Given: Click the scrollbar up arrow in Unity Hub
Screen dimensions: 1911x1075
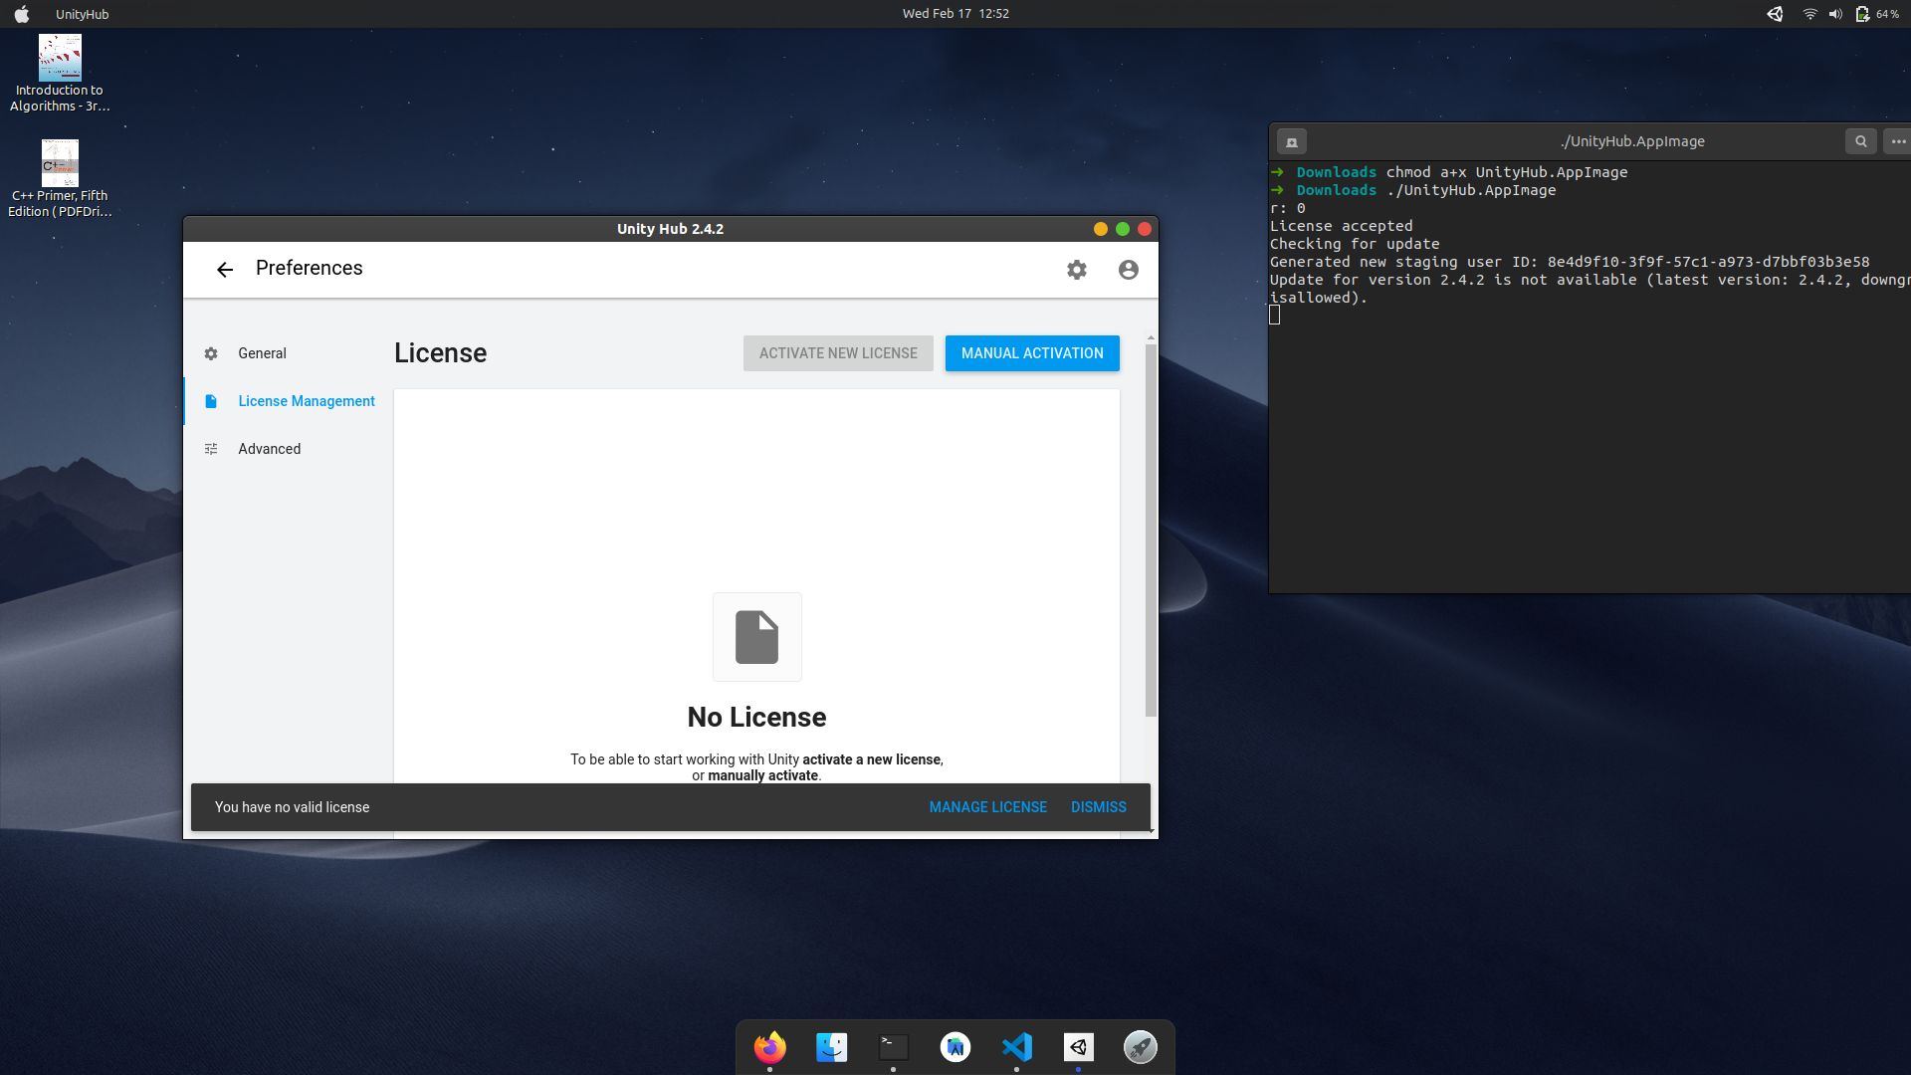Looking at the screenshot, I should pos(1151,338).
